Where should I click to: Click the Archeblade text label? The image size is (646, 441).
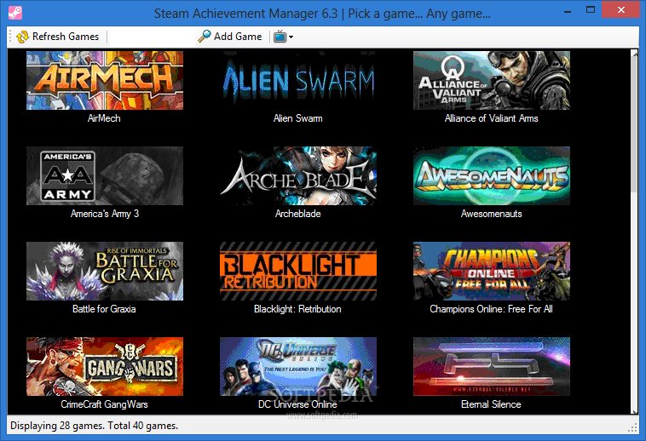[x=297, y=214]
